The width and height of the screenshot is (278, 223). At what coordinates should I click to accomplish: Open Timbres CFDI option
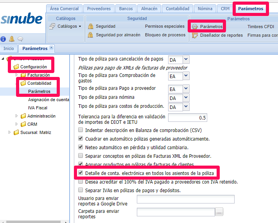(261, 27)
